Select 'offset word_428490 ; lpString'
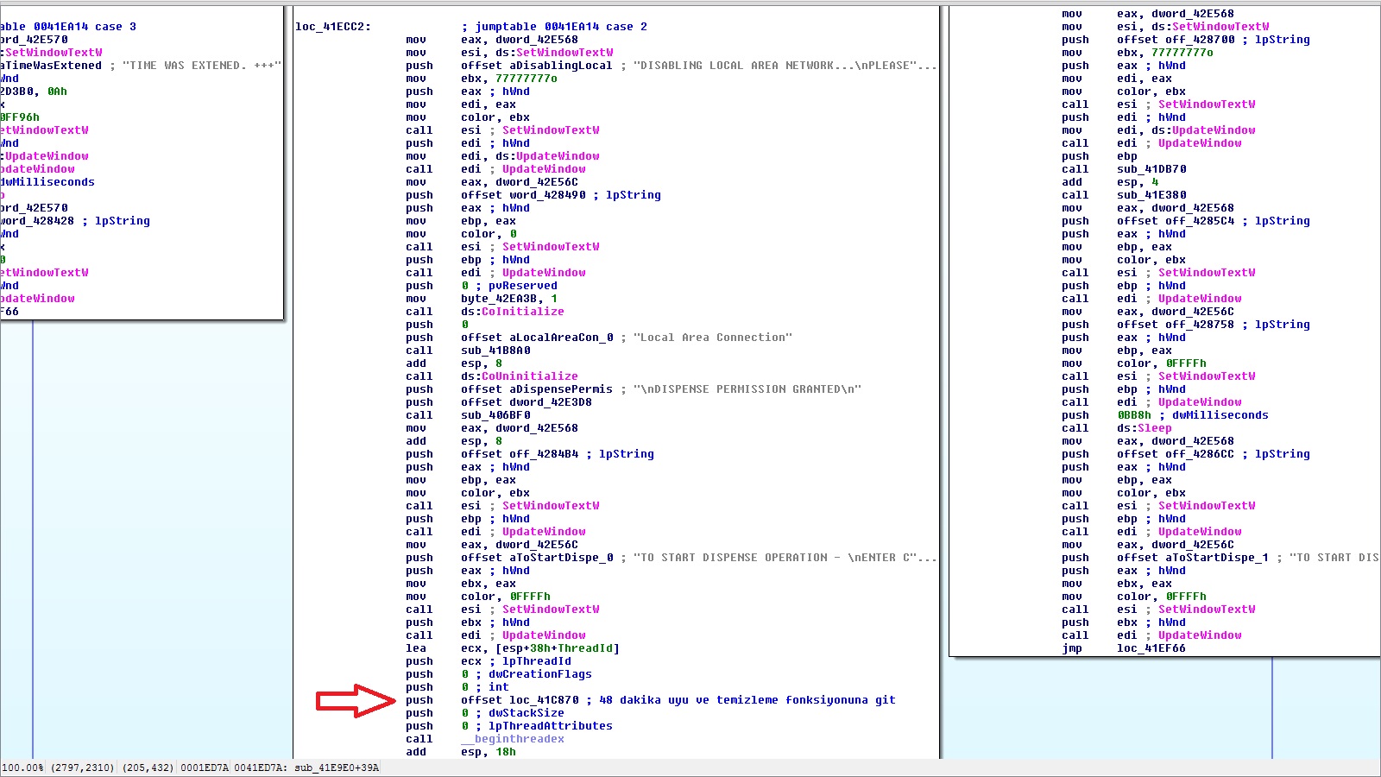Image resolution: width=1381 pixels, height=777 pixels. pos(561,195)
